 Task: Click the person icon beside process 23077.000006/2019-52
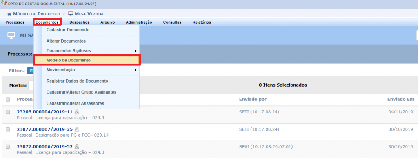pyautogui.click(x=77, y=146)
